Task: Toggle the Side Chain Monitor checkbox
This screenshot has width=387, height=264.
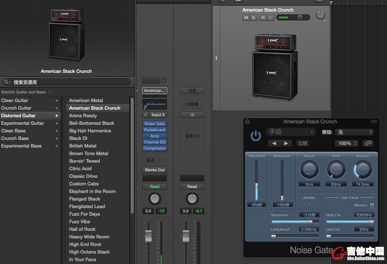Action: coord(372,205)
